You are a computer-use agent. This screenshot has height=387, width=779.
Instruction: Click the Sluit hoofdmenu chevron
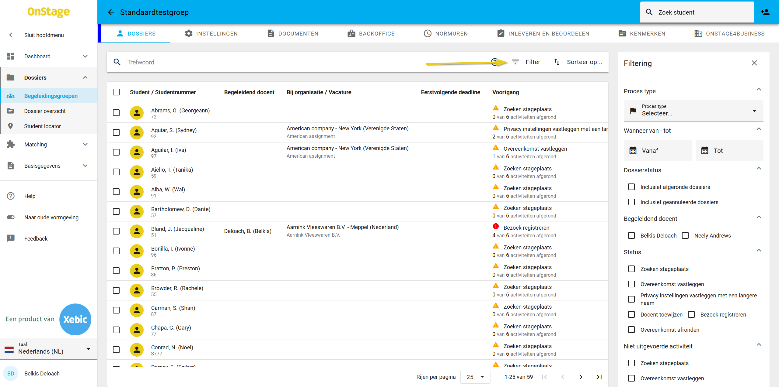pos(11,35)
